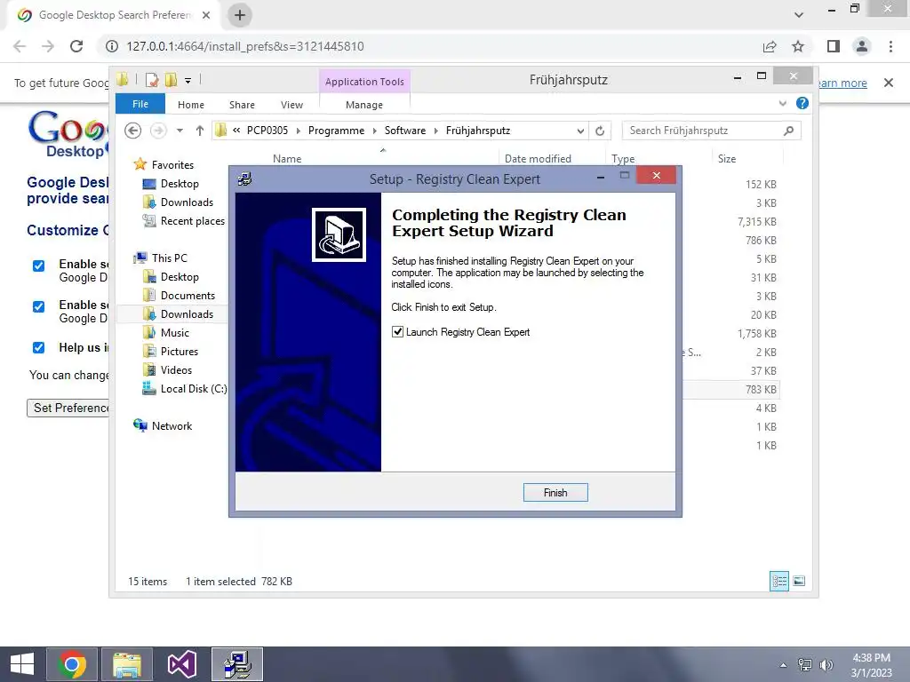This screenshot has height=682, width=910.
Task: Open Downloads under Favorites
Action: (187, 202)
